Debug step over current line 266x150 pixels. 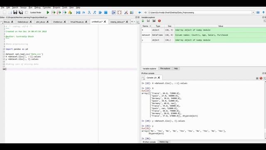[x=84, y=12]
